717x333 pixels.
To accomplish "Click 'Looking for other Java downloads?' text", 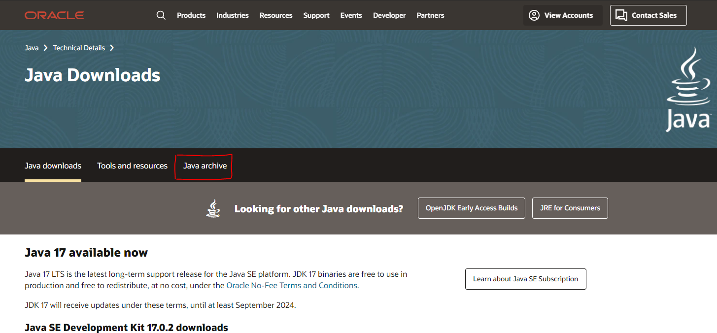I will [x=319, y=209].
